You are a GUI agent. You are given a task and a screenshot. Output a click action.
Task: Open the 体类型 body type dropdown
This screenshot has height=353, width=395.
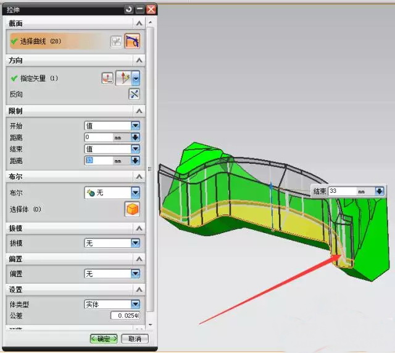coord(135,304)
